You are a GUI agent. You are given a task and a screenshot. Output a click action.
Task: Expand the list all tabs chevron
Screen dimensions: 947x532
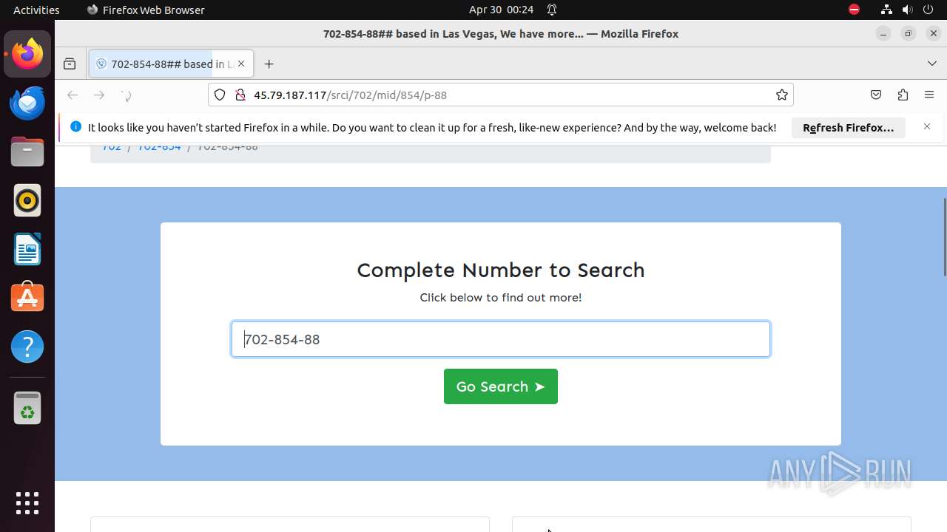click(932, 64)
